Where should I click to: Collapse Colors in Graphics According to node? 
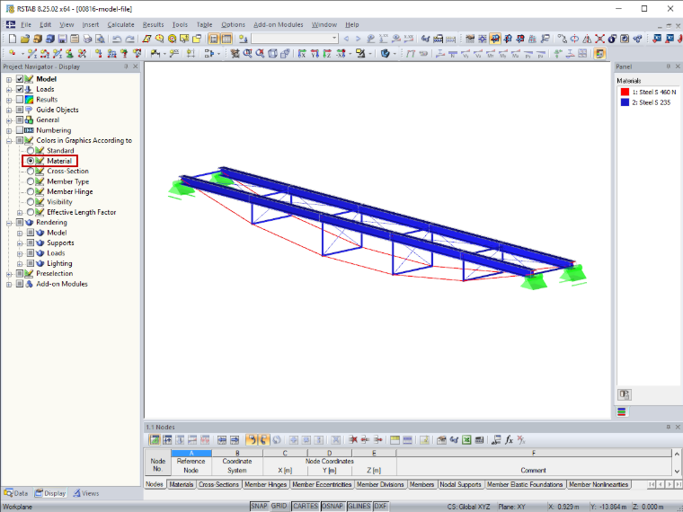9,141
